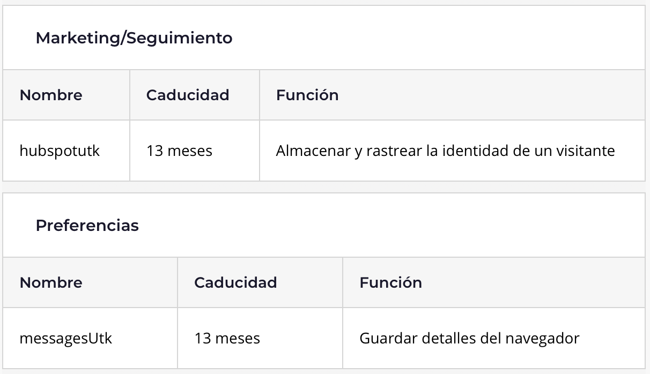Click the Función header in the Preferencias table
650x374 pixels.
pos(390,283)
